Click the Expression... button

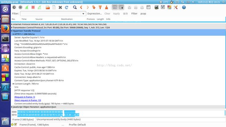point(95,13)
